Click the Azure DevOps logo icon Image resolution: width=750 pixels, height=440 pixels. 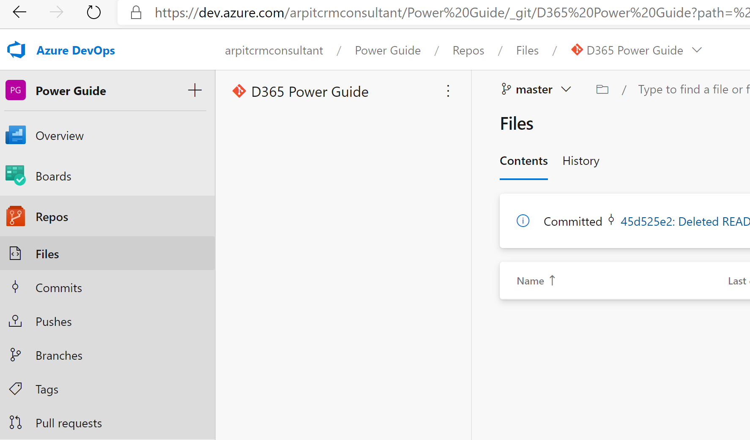[x=16, y=50]
